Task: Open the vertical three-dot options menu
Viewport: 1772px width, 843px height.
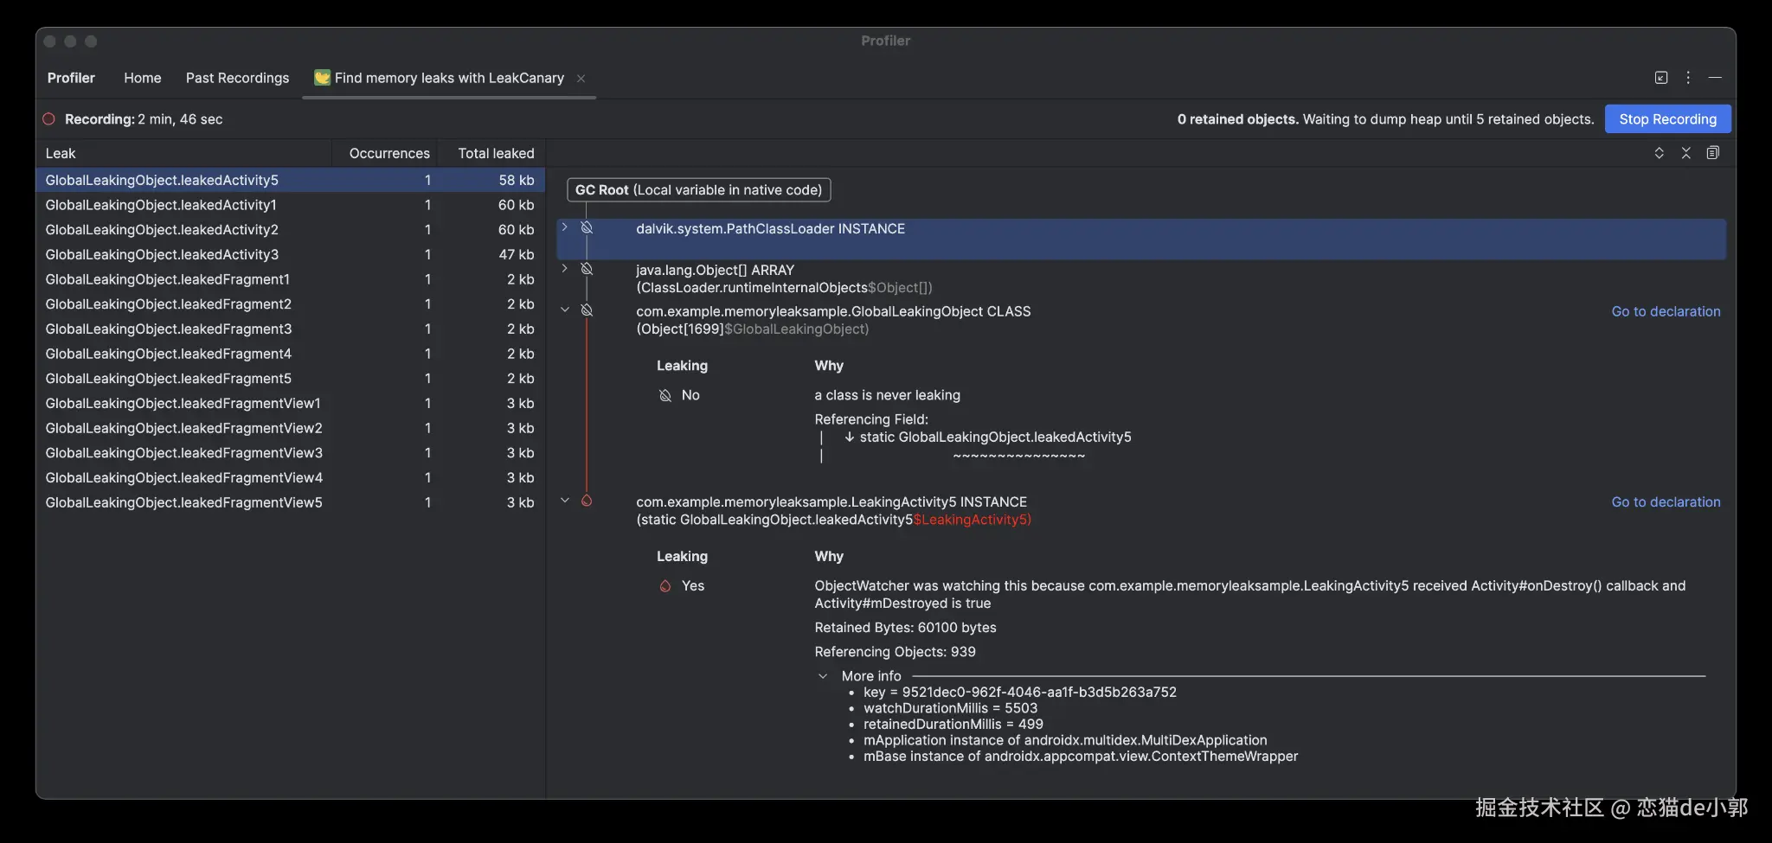Action: (x=1687, y=78)
